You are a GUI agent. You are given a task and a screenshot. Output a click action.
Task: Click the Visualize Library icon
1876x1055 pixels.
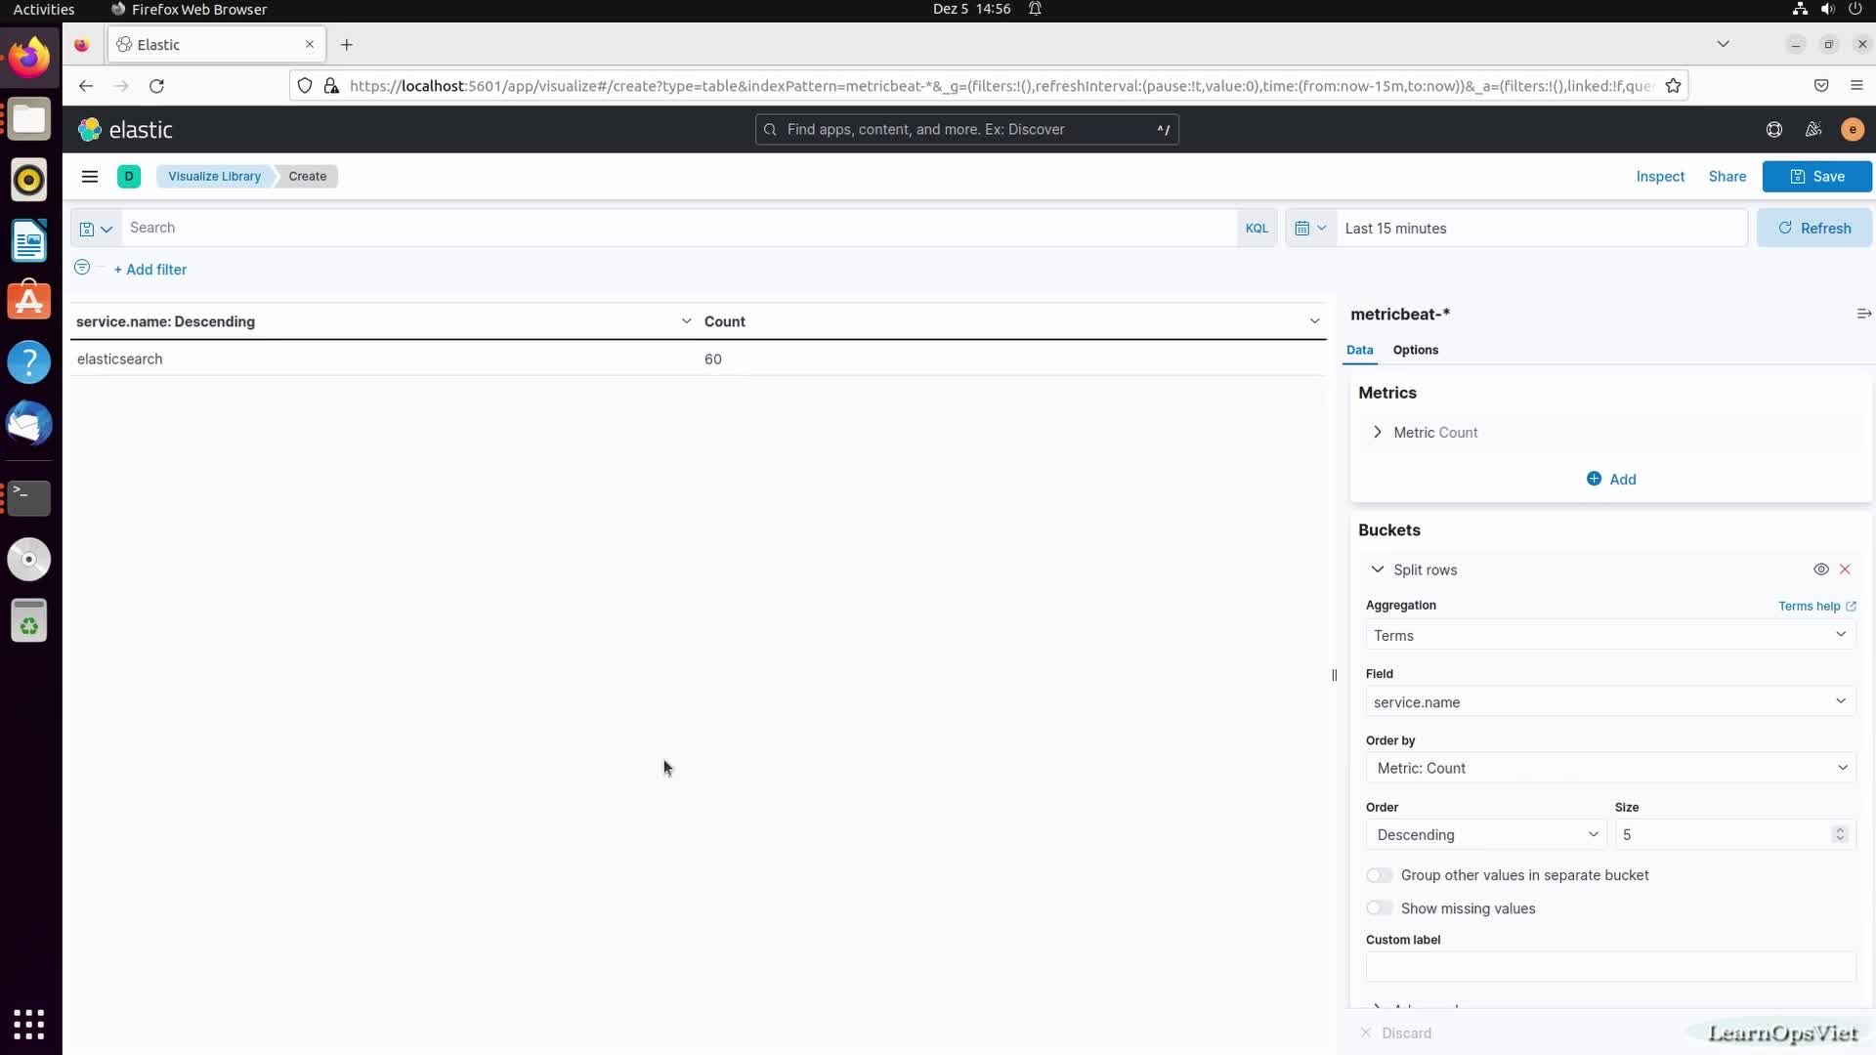click(x=213, y=175)
